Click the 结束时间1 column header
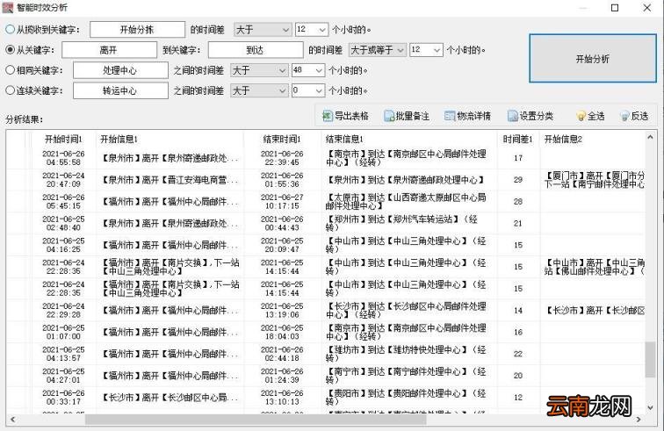Screen dimensions: 664x431 pyautogui.click(x=282, y=139)
